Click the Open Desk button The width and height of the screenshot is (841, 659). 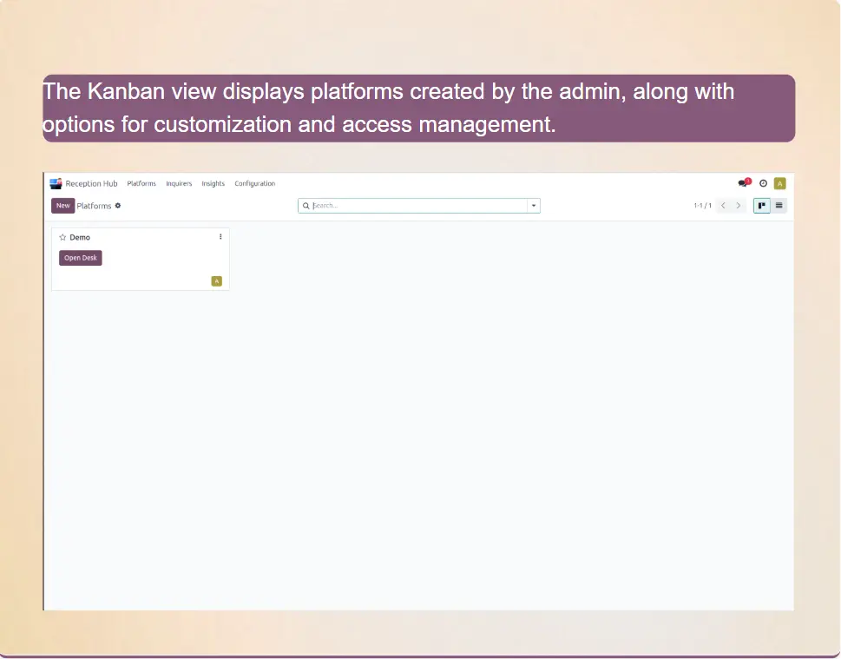[x=81, y=258]
